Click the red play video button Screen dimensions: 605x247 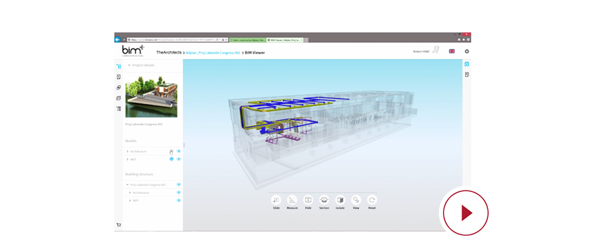[466, 213]
